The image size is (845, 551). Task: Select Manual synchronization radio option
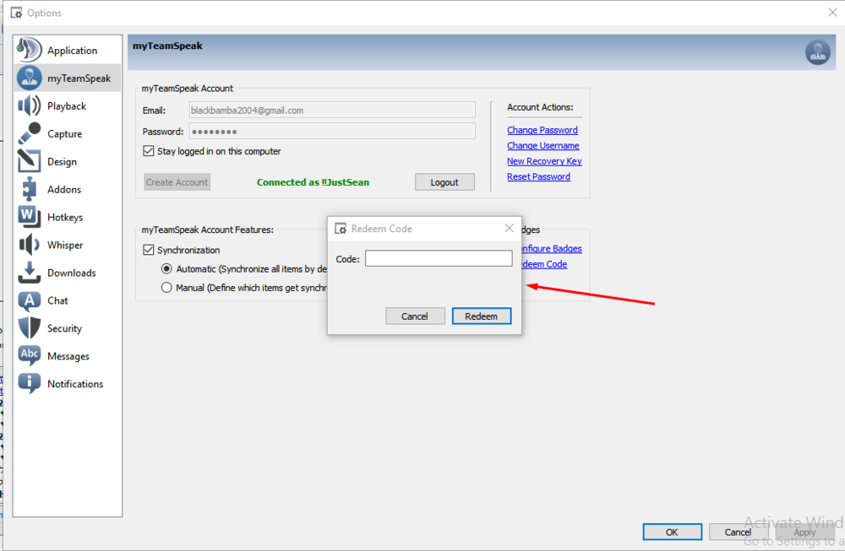point(166,288)
